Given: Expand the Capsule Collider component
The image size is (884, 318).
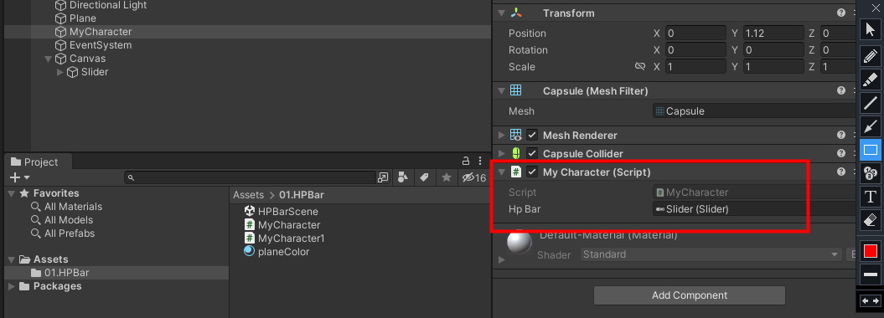Looking at the screenshot, I should pos(501,153).
